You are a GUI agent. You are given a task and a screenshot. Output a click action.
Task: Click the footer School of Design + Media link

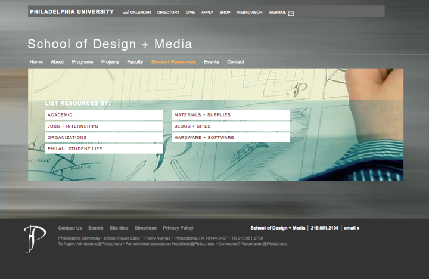(x=278, y=228)
